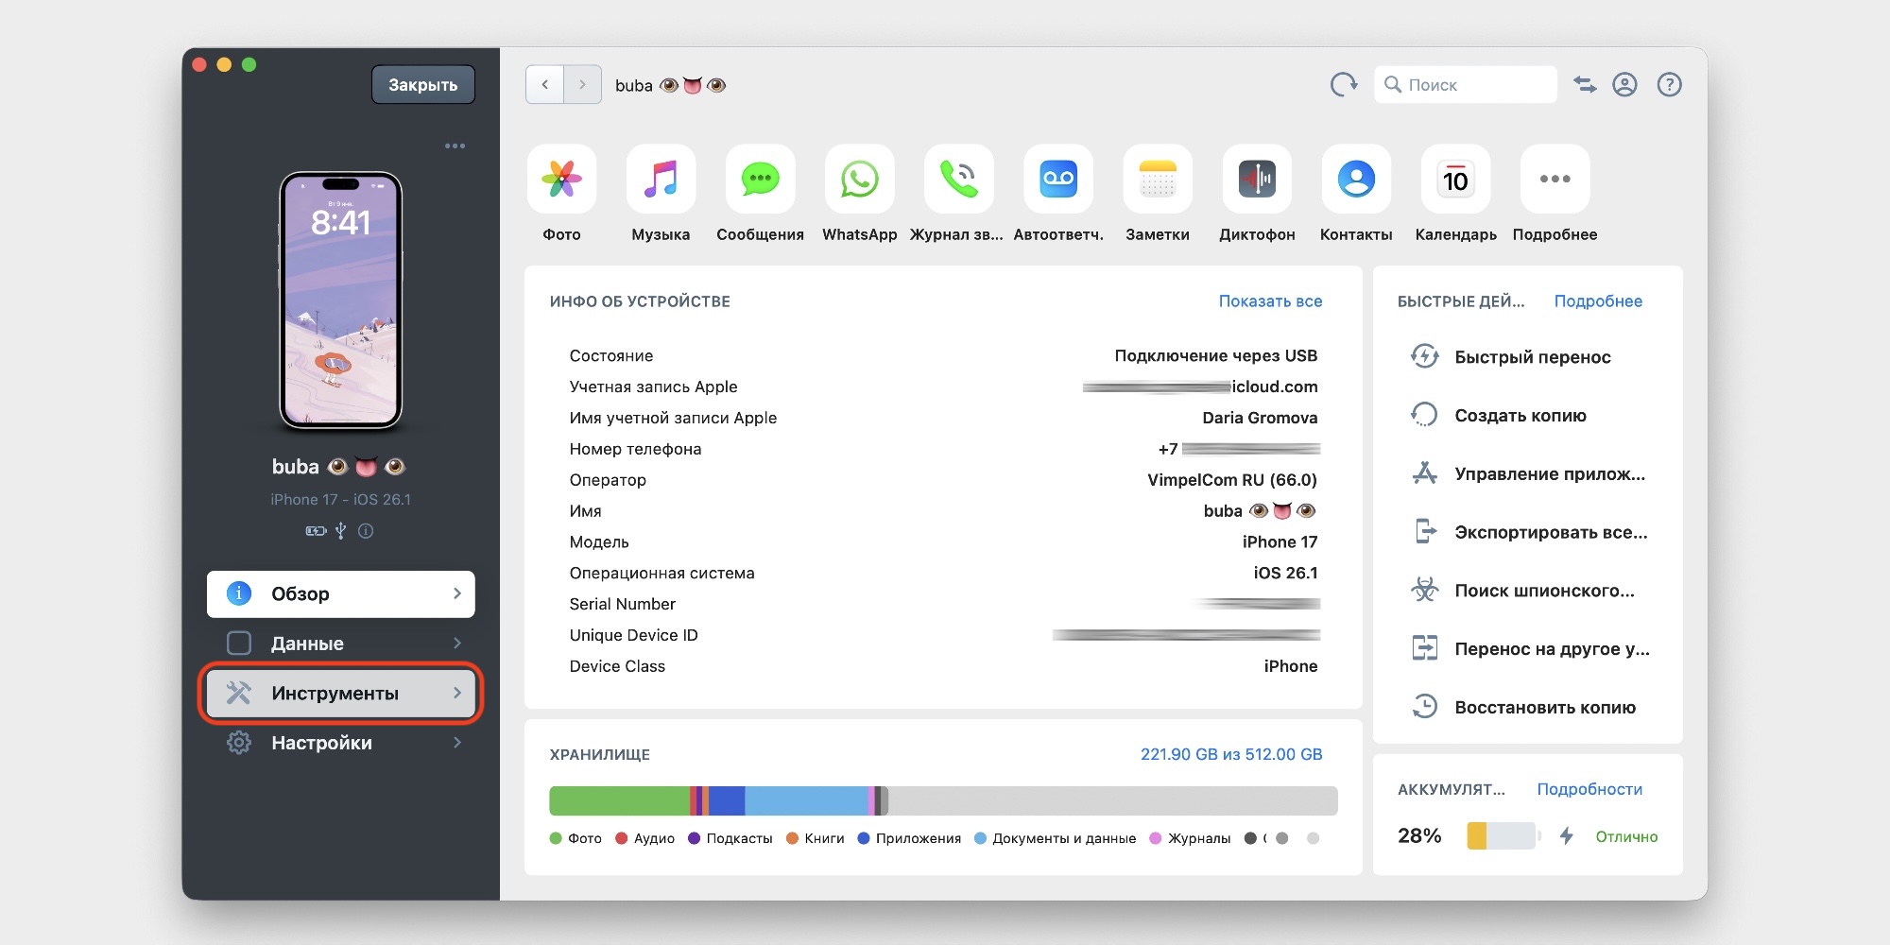Image resolution: width=1890 pixels, height=945 pixels.
Task: Open the help question mark icon
Action: pyautogui.click(x=1669, y=85)
